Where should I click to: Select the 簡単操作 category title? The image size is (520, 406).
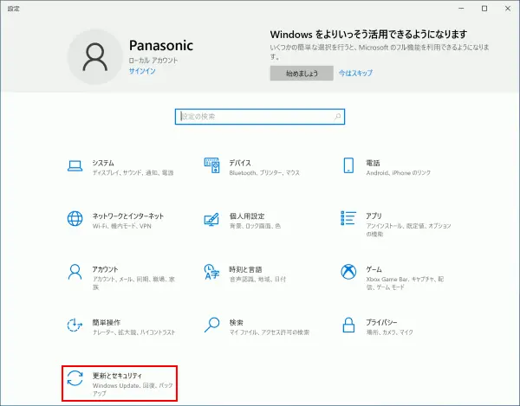(107, 323)
